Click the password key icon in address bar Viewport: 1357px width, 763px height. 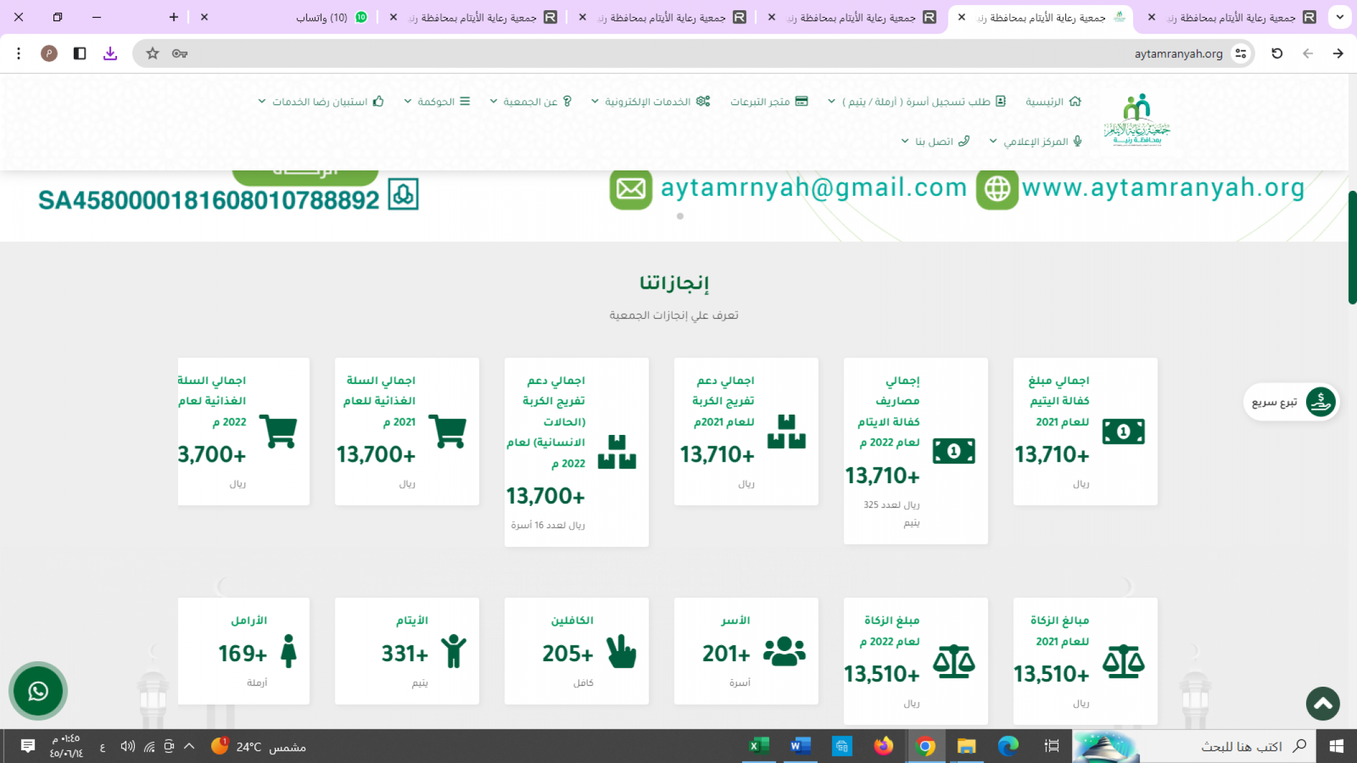coord(179,53)
